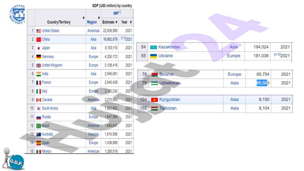Click Kyrgyzstan estimate 8,150

pos(264,99)
